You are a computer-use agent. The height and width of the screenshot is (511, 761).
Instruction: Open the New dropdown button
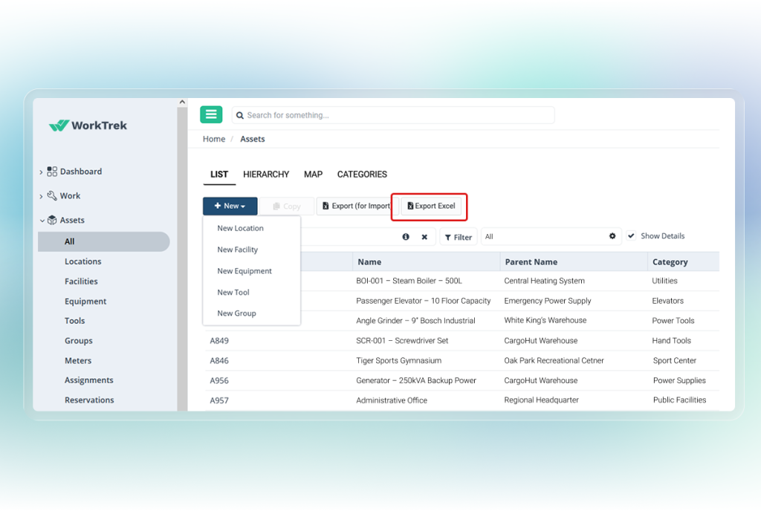[230, 206]
